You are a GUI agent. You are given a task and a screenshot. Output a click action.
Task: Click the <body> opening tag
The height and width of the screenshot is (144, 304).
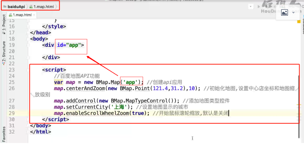[x=39, y=39]
